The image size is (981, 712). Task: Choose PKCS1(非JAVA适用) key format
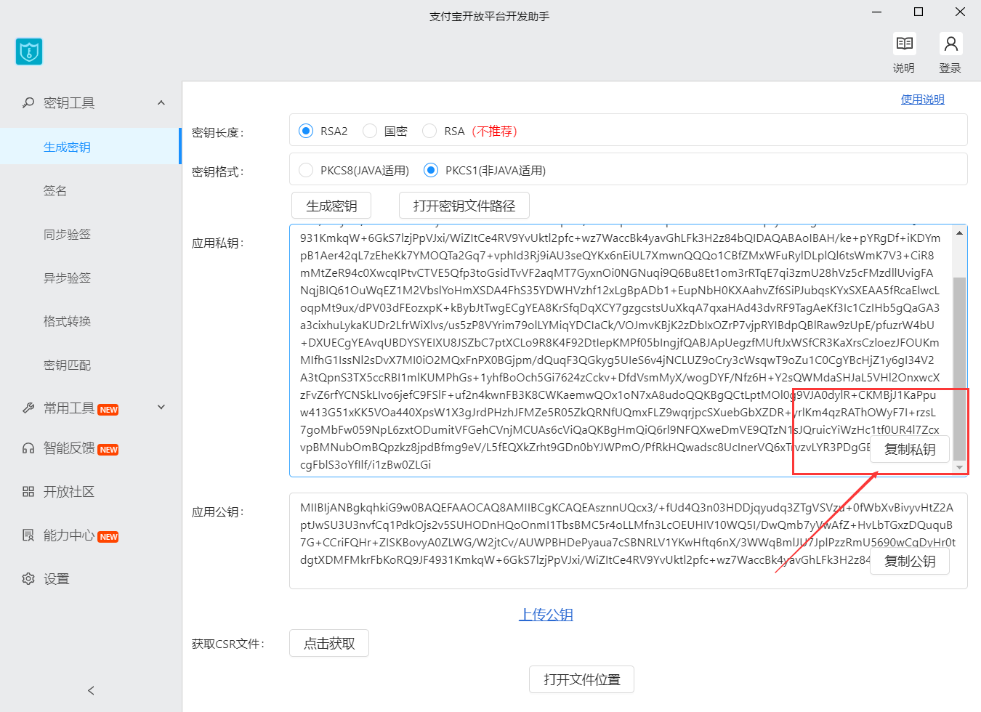coord(431,170)
